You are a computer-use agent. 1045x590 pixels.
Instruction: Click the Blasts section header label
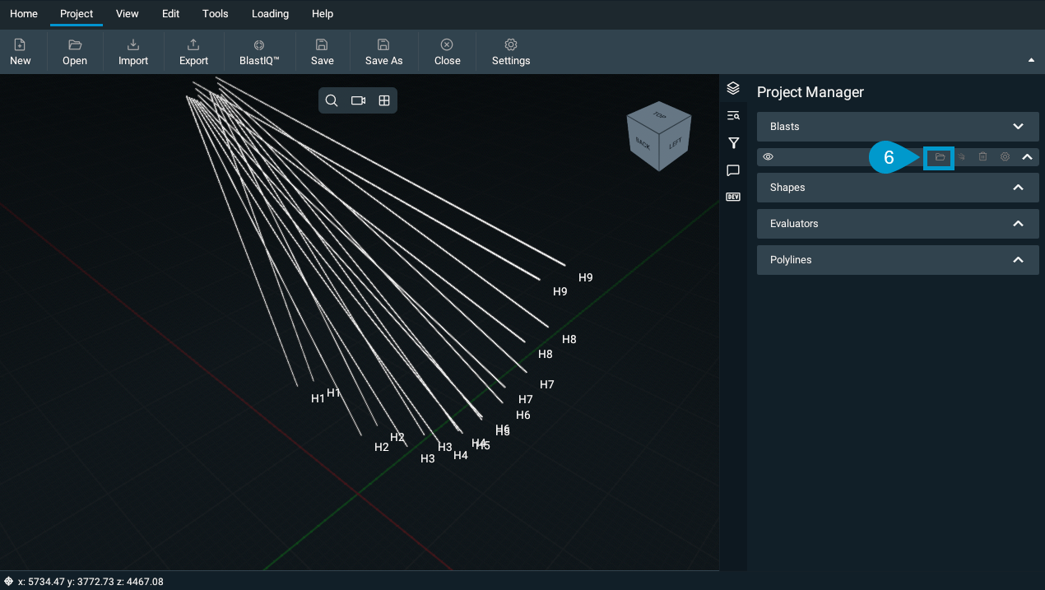click(x=785, y=127)
